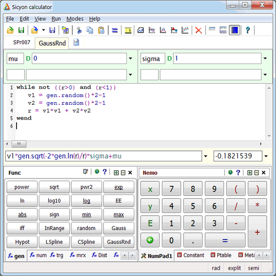276x276 pixels.
Task: Click the scatter fit plot toolbar icon
Action: tap(185, 30)
